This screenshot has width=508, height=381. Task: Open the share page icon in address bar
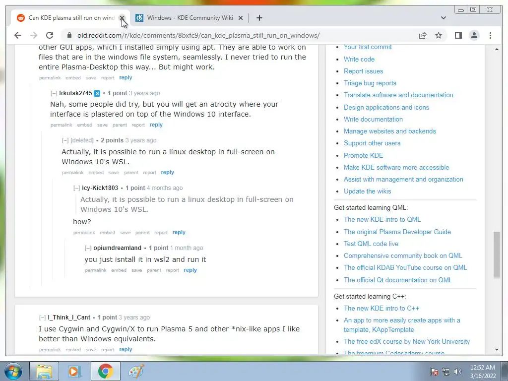pyautogui.click(x=423, y=35)
